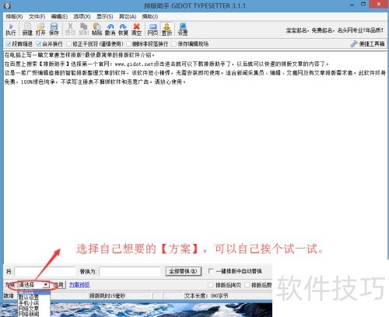
Task: Save the text using 保存 icon
Action: (x=54, y=30)
